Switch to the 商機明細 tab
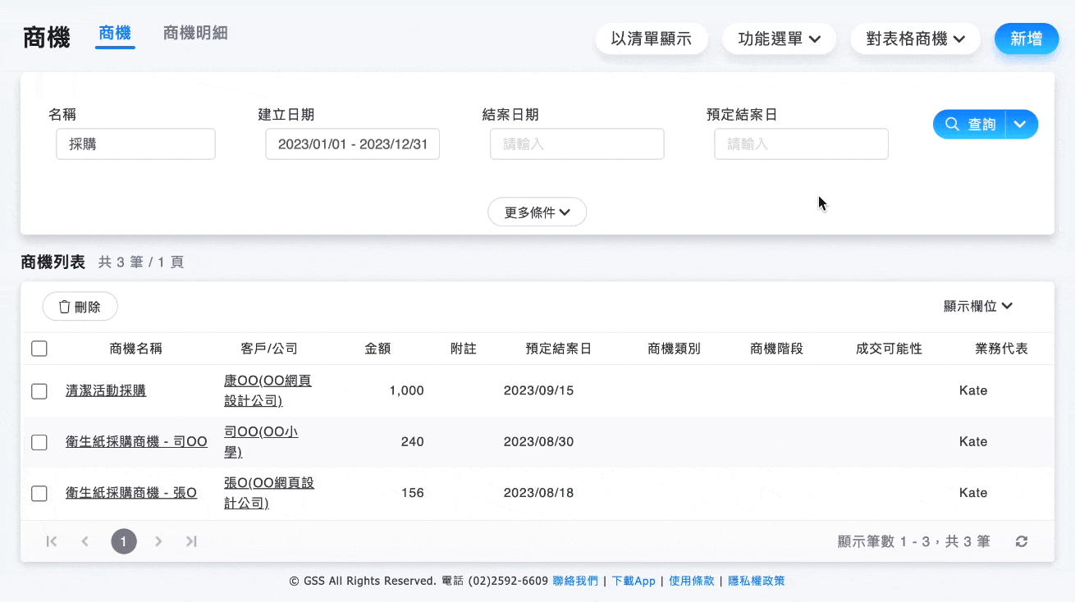Screen dimensions: 1075x602 pos(194,34)
